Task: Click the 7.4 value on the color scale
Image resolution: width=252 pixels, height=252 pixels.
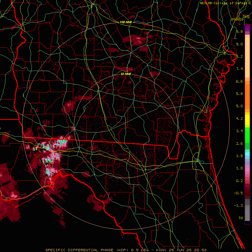Action: click(239, 69)
